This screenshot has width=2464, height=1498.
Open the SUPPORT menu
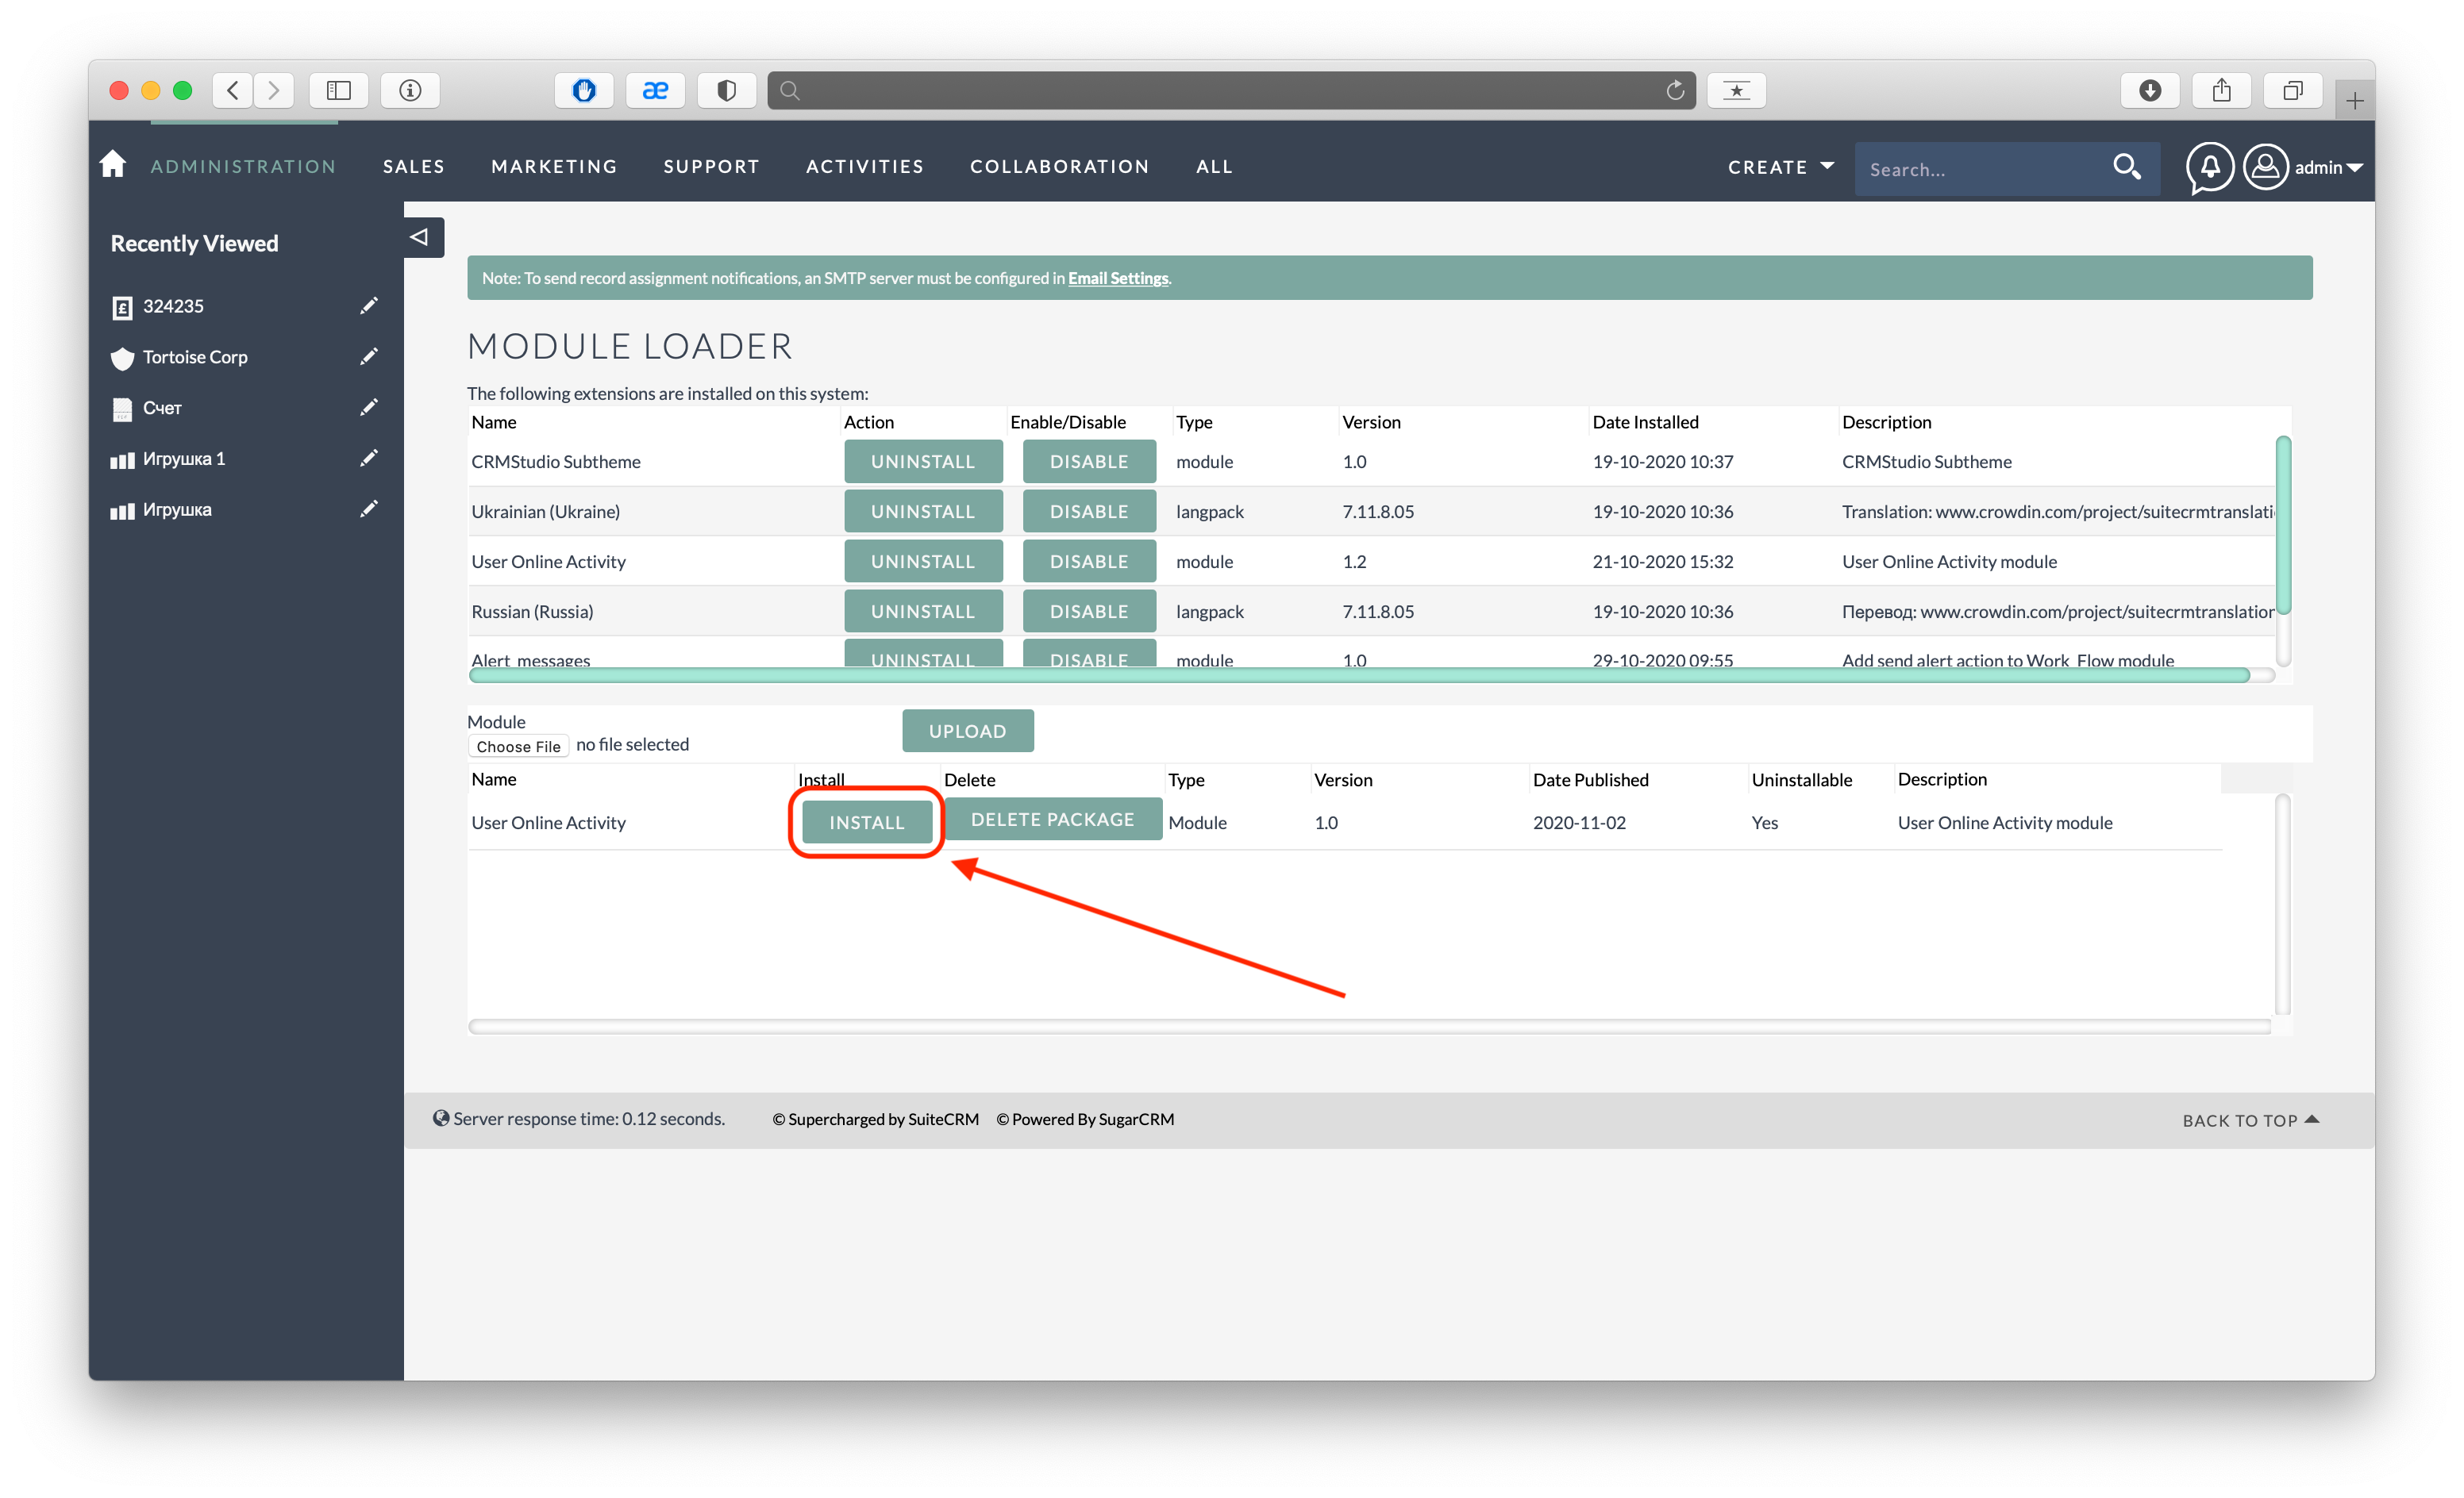pos(711,166)
